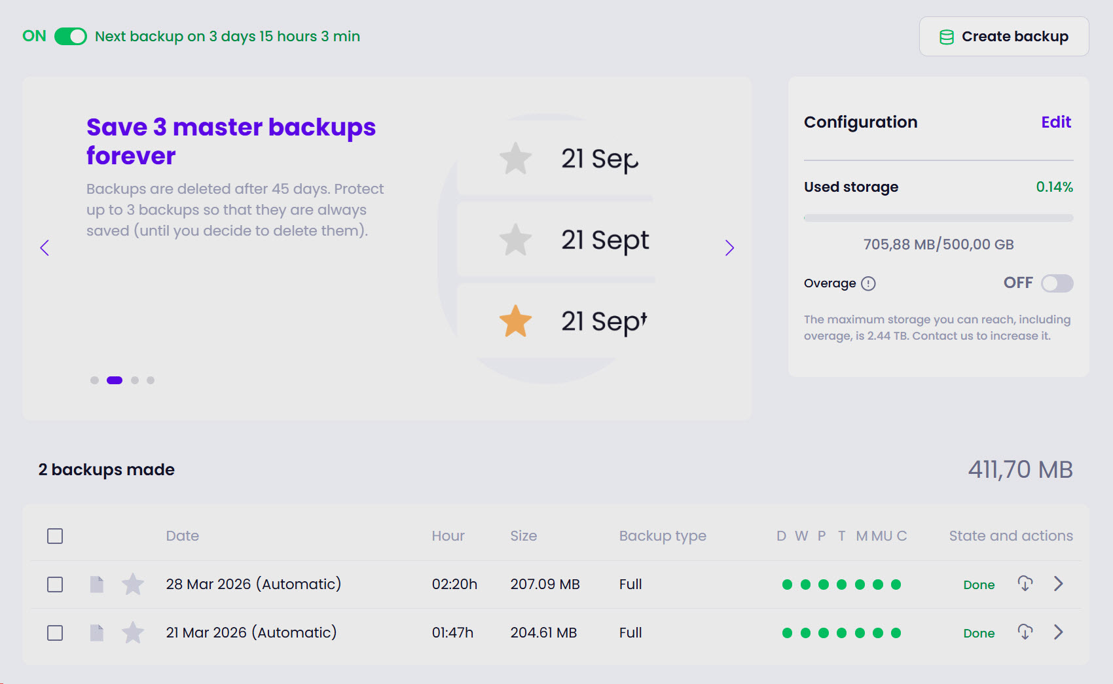Expand details for the 21 Mar 2026 backup

point(1058,632)
